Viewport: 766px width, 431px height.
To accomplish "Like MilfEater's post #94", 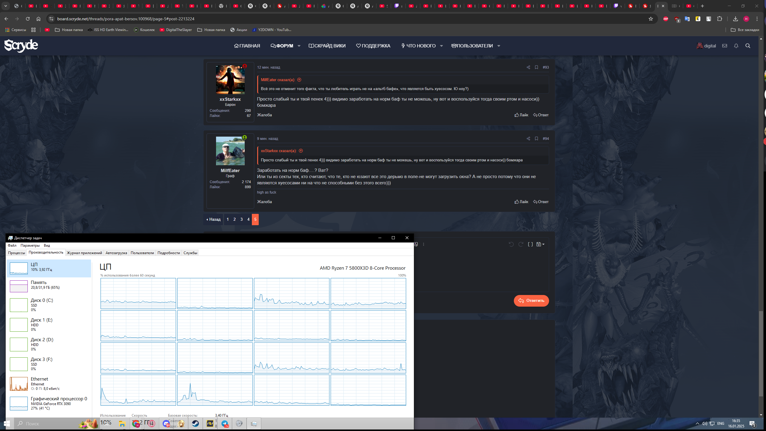I will (521, 202).
